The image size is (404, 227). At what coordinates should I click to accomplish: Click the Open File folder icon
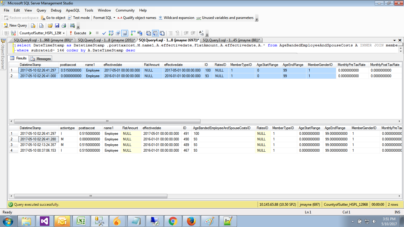click(x=50, y=25)
